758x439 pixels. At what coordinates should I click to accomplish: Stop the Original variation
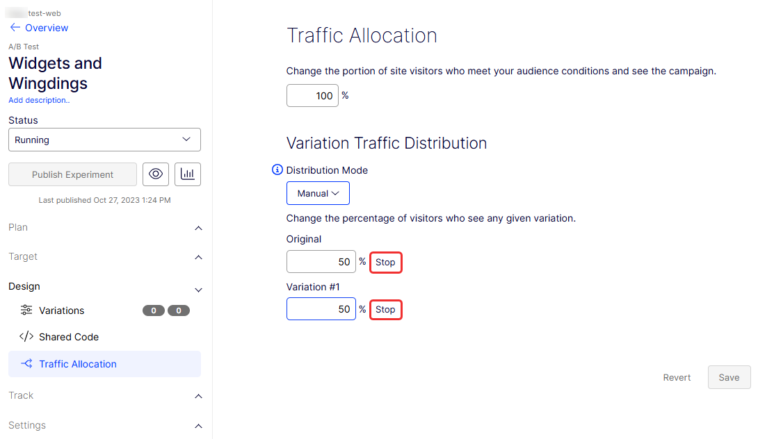point(385,262)
